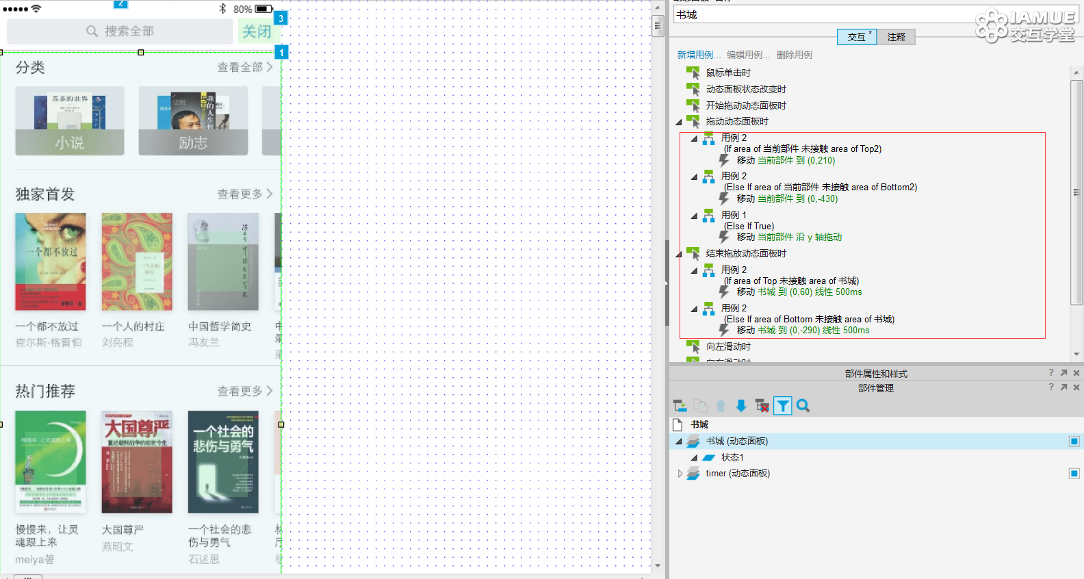Switch to the 注释 tab
Screen dimensions: 1084x579
point(896,37)
